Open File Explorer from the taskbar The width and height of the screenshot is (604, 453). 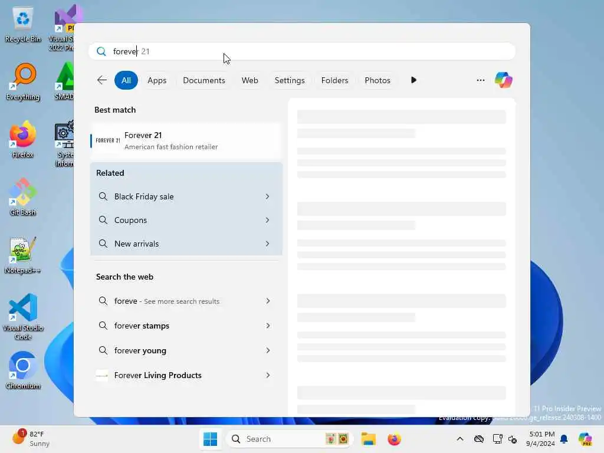pos(368,439)
